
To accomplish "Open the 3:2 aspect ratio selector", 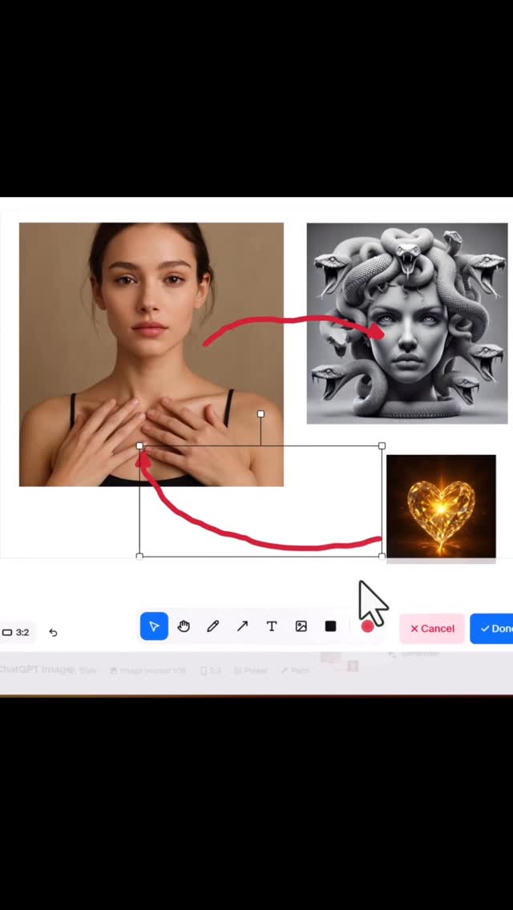I will tap(16, 633).
